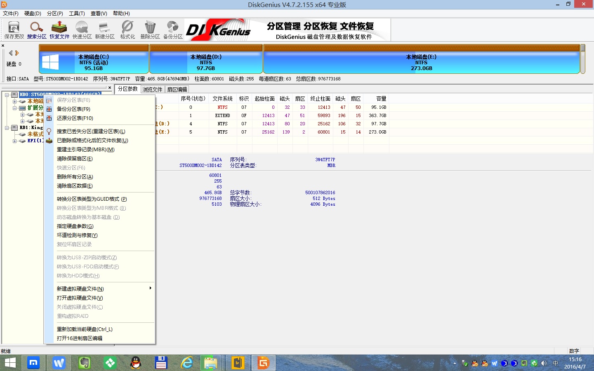Choose 指定硬盘参数 menu item

click(x=100, y=226)
